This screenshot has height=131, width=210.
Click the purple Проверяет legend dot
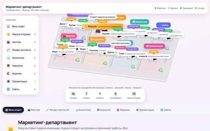click(x=181, y=8)
